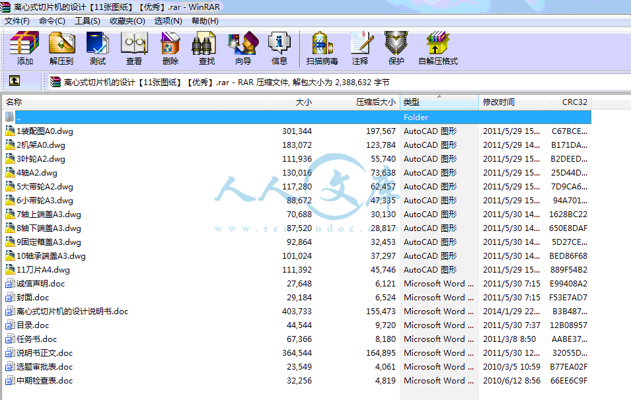Click the 添加 (Add) toolbar icon
The width and height of the screenshot is (631, 400).
(24, 43)
